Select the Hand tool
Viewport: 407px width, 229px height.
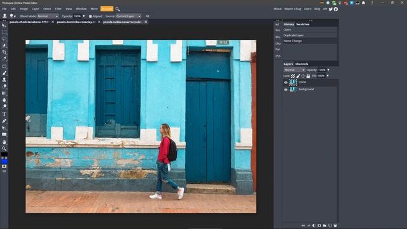4,142
